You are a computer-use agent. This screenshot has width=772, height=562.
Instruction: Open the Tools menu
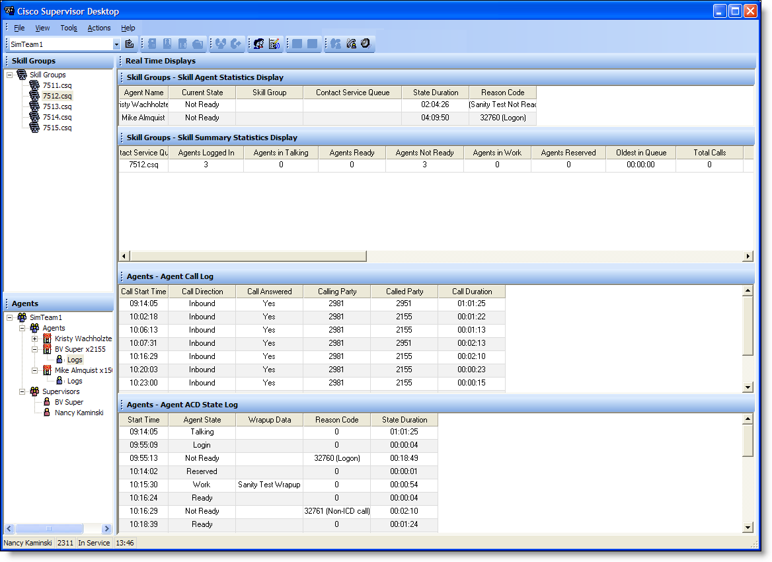click(x=69, y=28)
